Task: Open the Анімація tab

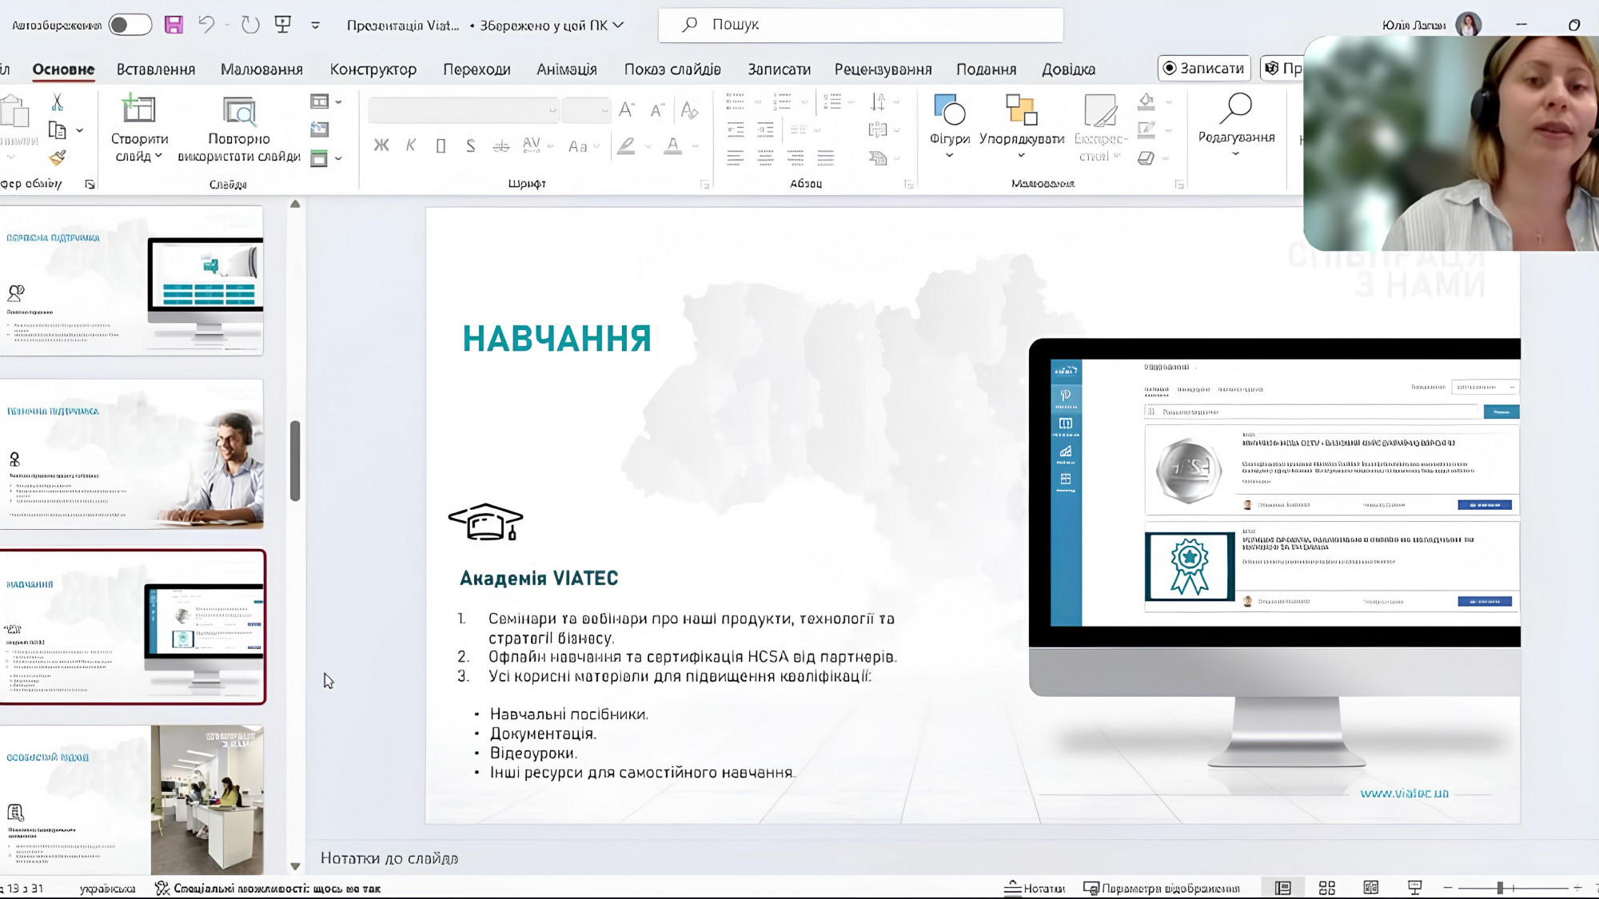Action: pyautogui.click(x=567, y=70)
